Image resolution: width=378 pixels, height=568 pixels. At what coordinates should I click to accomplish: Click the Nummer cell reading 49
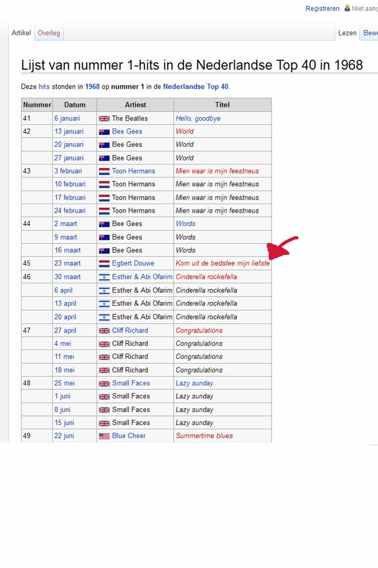coord(37,436)
